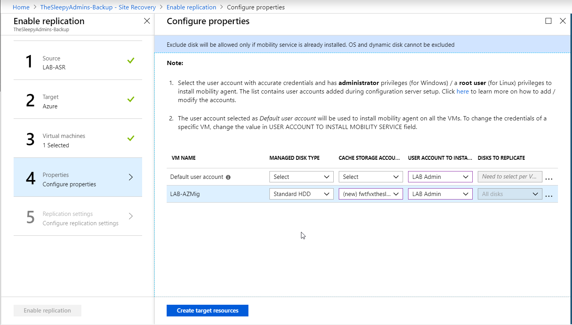572x325 pixels.
Task: Click the Create target resources button
Action: (x=207, y=311)
